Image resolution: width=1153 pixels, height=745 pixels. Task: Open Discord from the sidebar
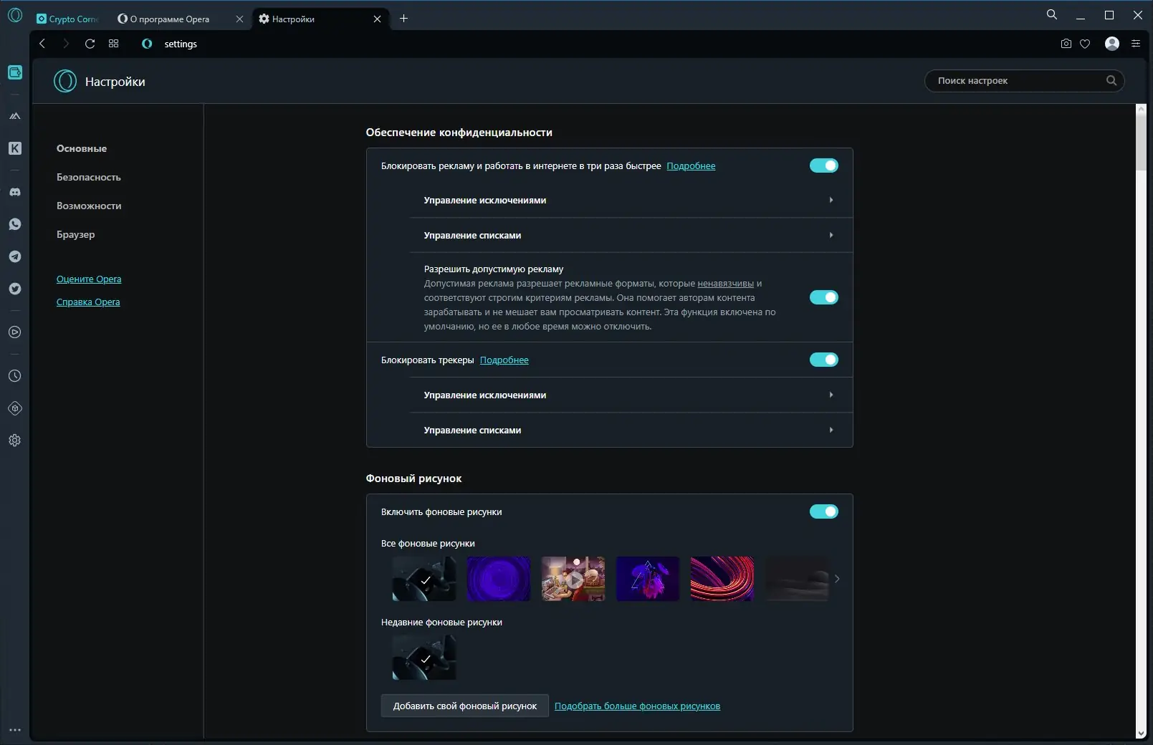click(15, 192)
